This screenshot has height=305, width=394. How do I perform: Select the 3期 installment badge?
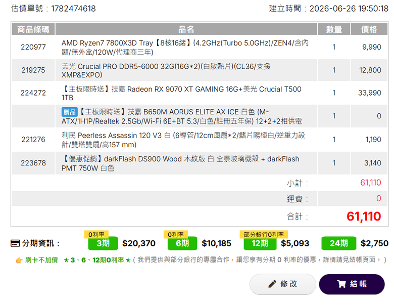(103, 243)
